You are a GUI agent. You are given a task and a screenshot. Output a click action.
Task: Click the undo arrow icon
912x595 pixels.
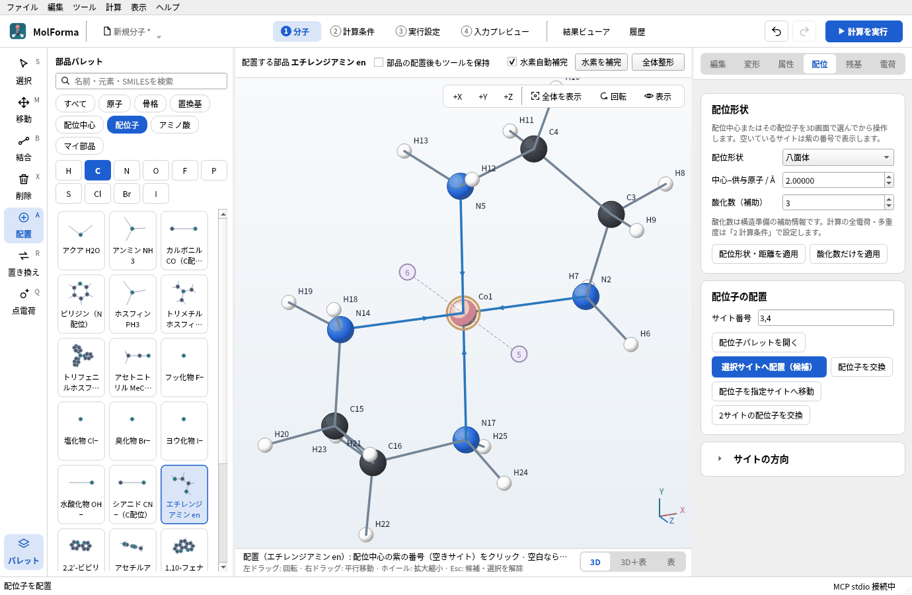pos(777,31)
